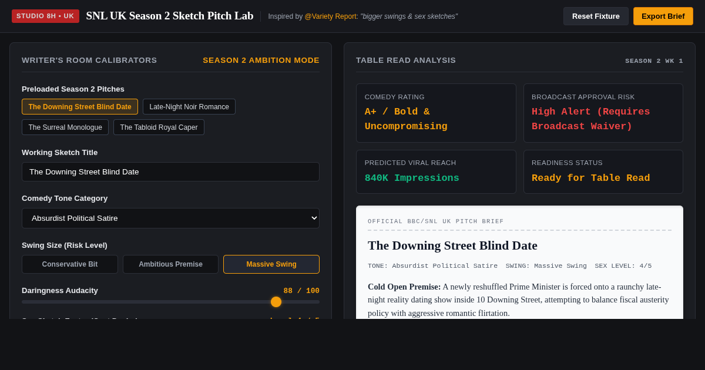Click "Ready for Table Read" status
This screenshot has width=705, height=370.
(590, 178)
